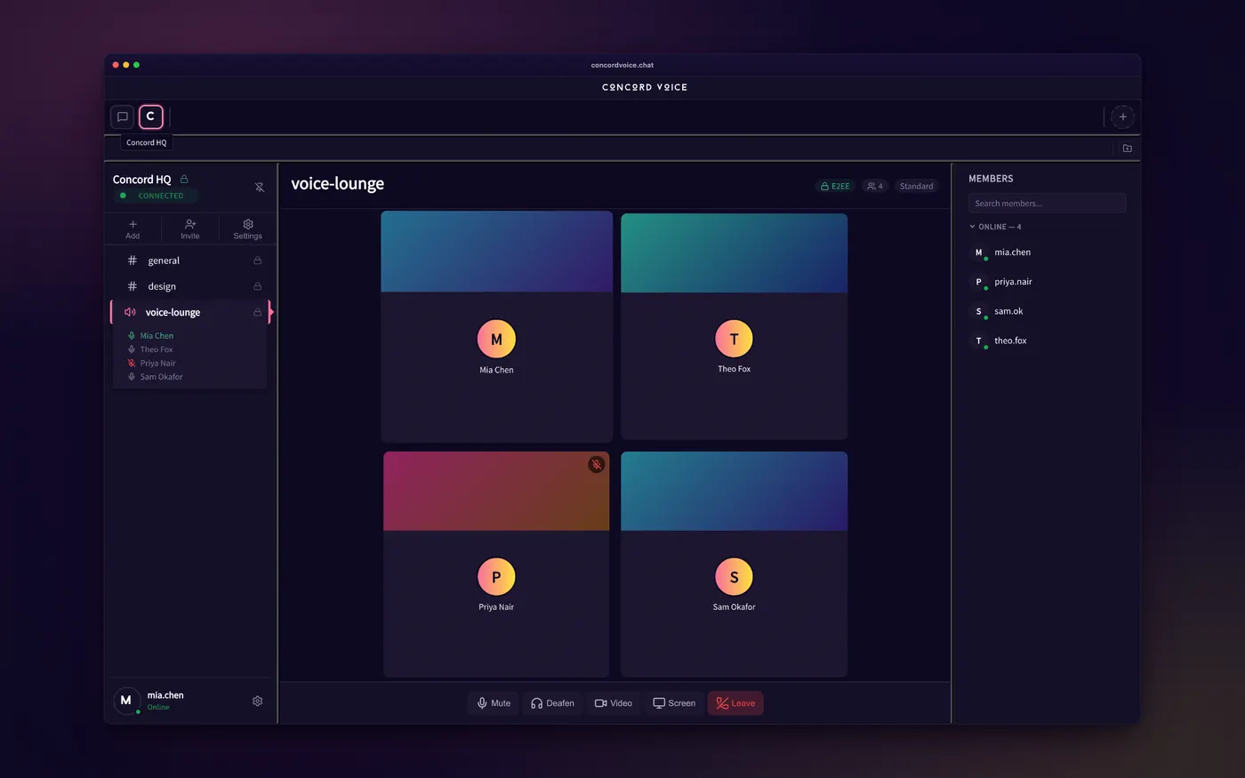This screenshot has height=778, width=1245.
Task: Click Theo Fox's T avatar in tile
Action: [734, 339]
